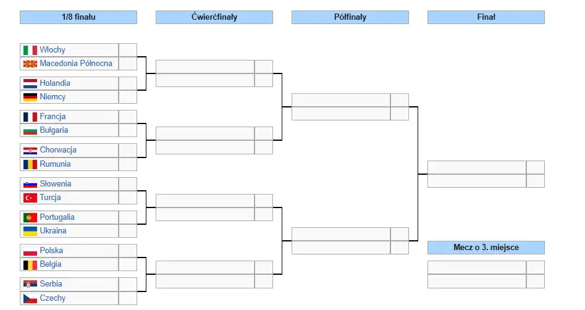585x310 pixels.
Task: Click the Turkey flag icon
Action: [30, 198]
